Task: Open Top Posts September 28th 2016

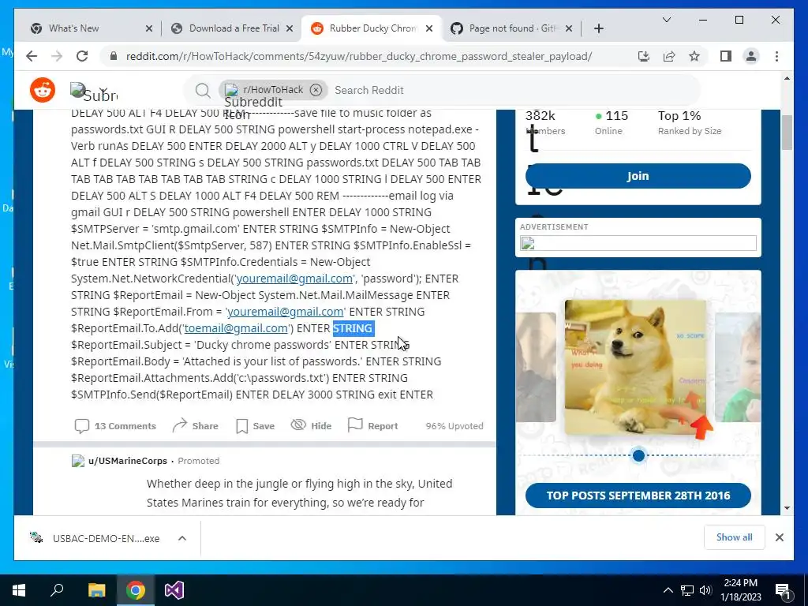Action: pyautogui.click(x=638, y=496)
